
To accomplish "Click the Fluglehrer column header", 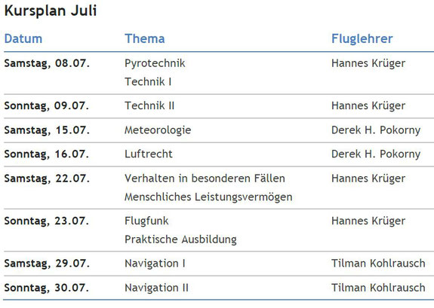I will [362, 38].
